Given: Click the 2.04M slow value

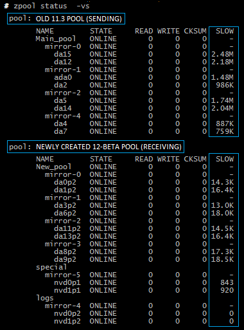Looking at the screenshot, I should tap(222, 108).
